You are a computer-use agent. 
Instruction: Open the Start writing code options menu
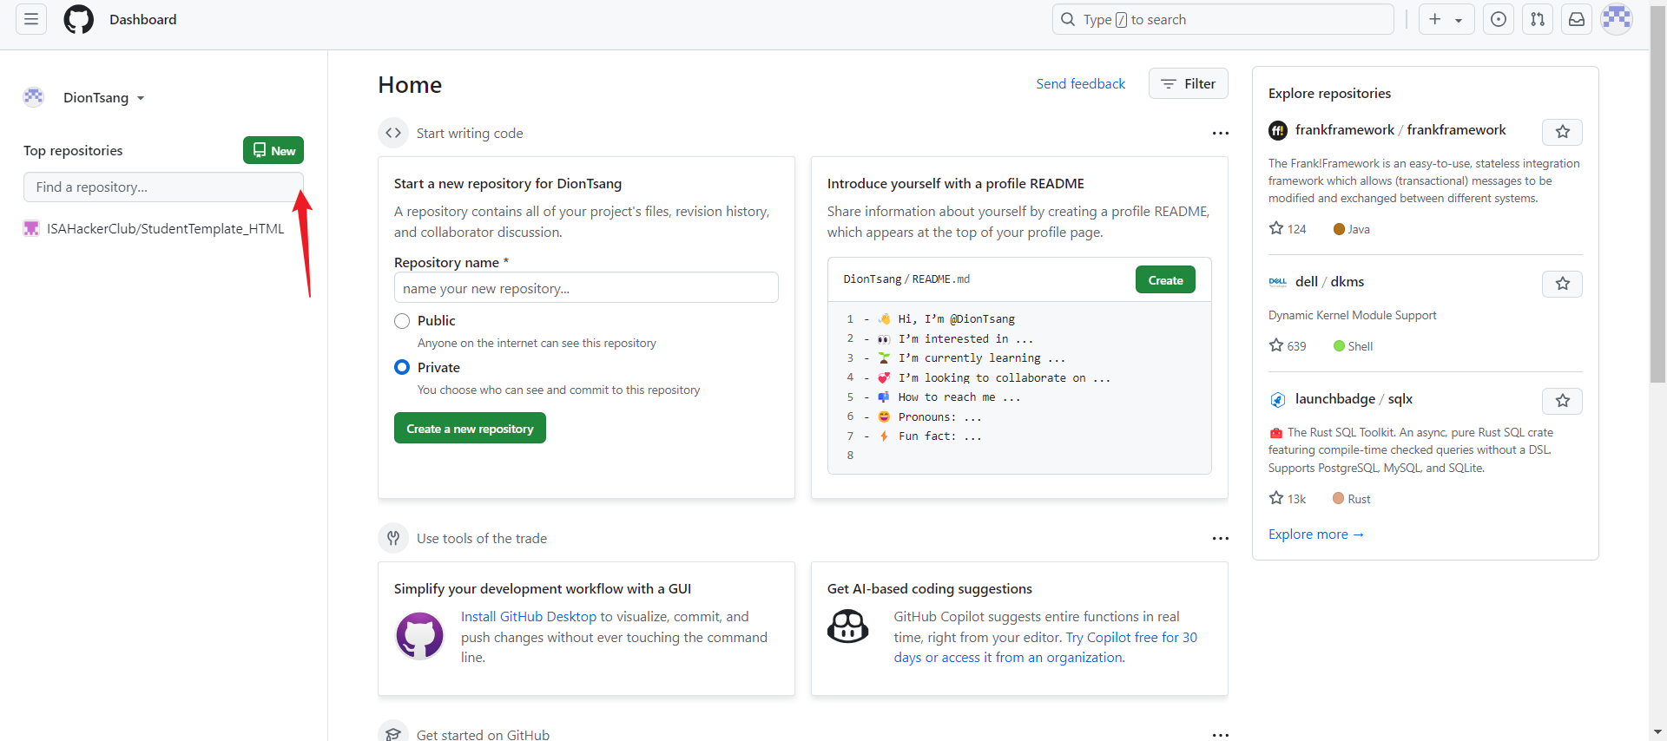[1220, 133]
